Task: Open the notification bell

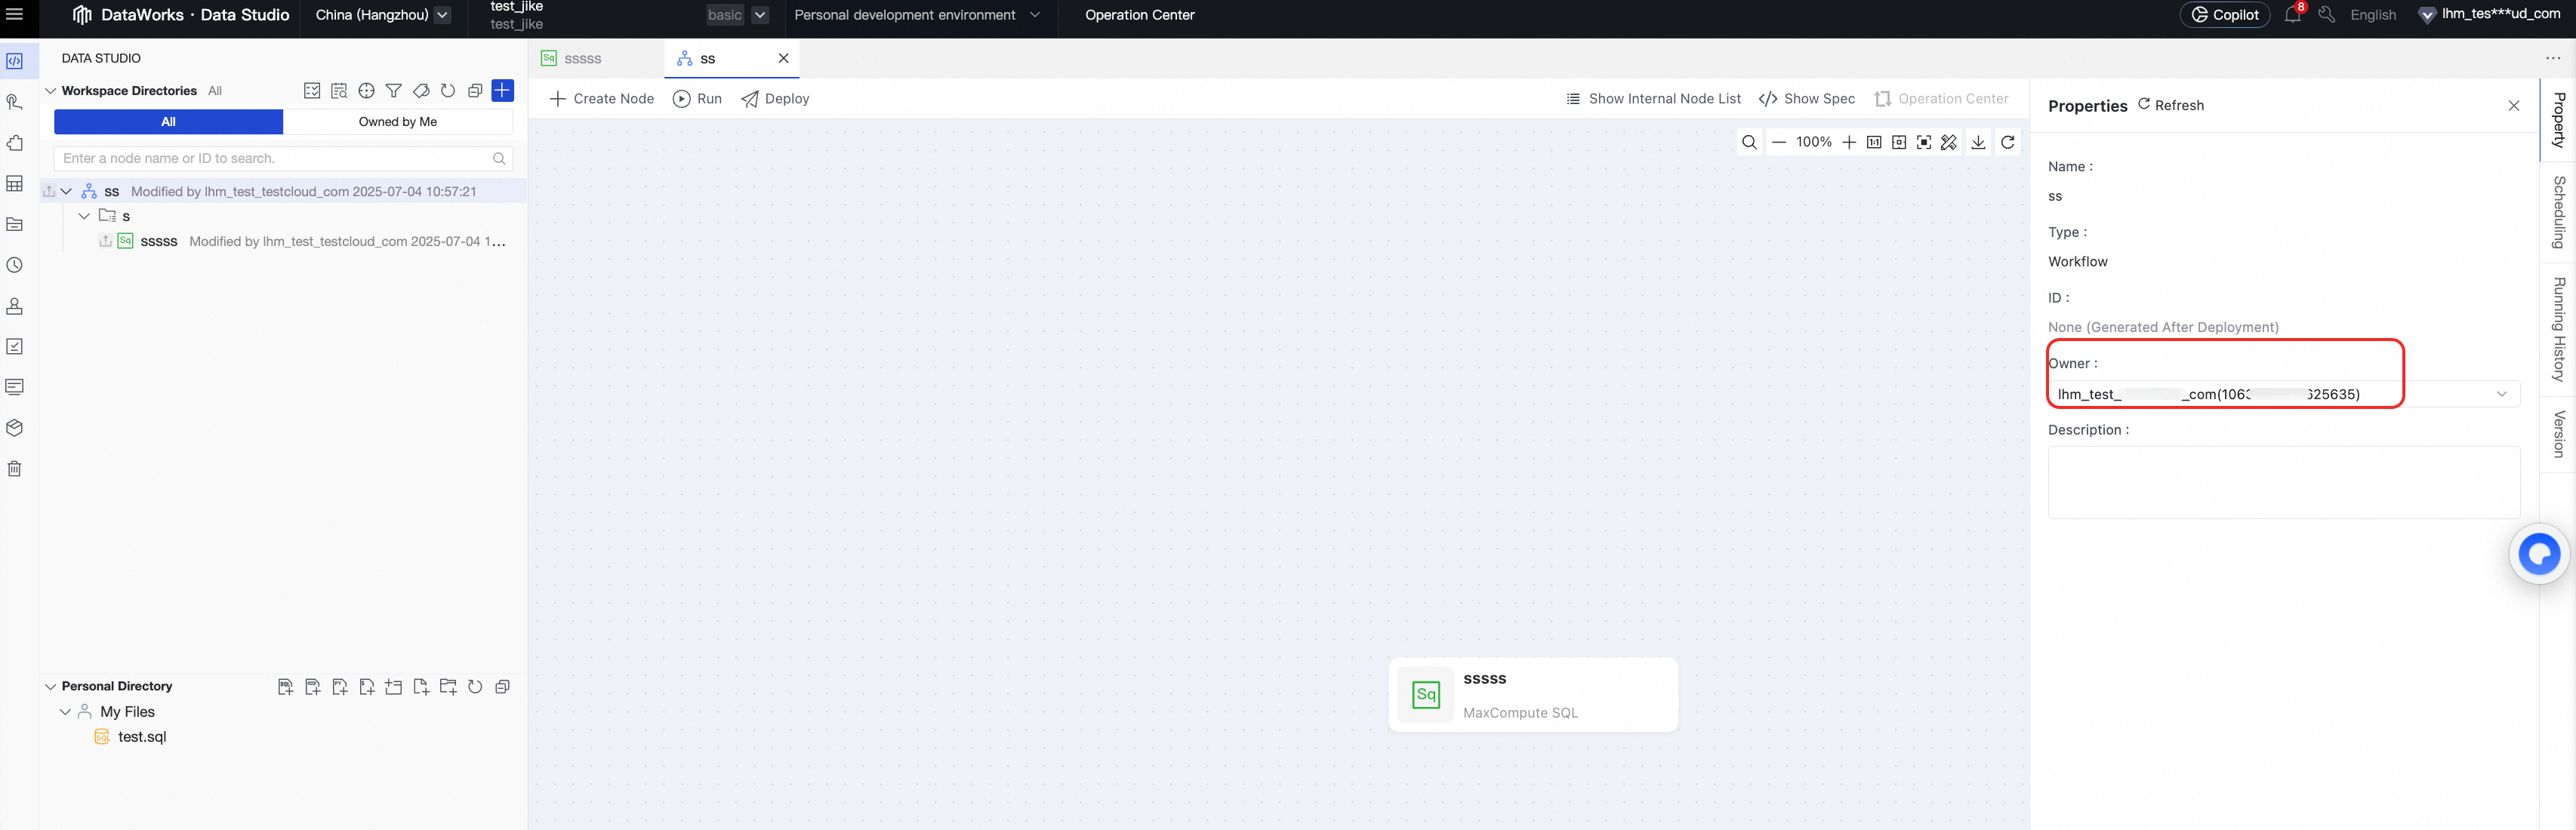Action: (2292, 15)
